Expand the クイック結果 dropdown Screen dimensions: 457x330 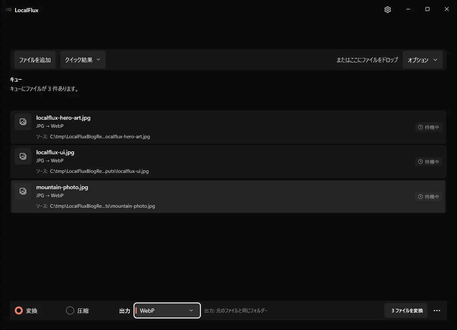tap(83, 60)
